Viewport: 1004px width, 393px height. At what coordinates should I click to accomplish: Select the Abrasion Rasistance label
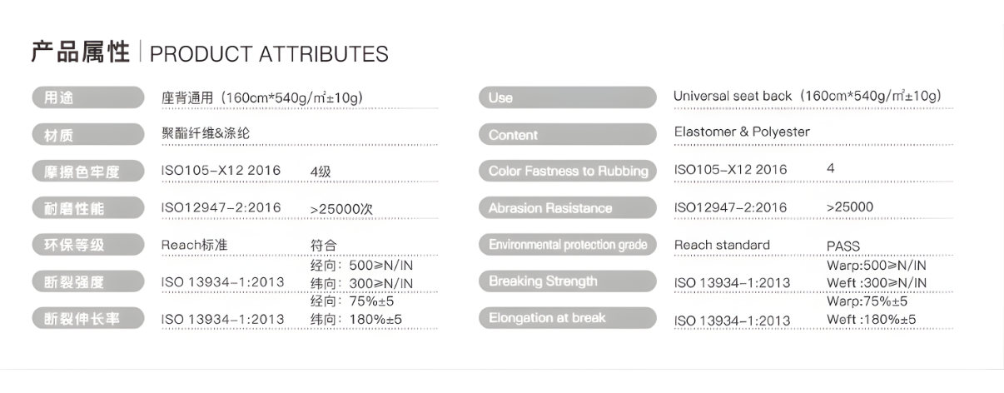pos(565,208)
